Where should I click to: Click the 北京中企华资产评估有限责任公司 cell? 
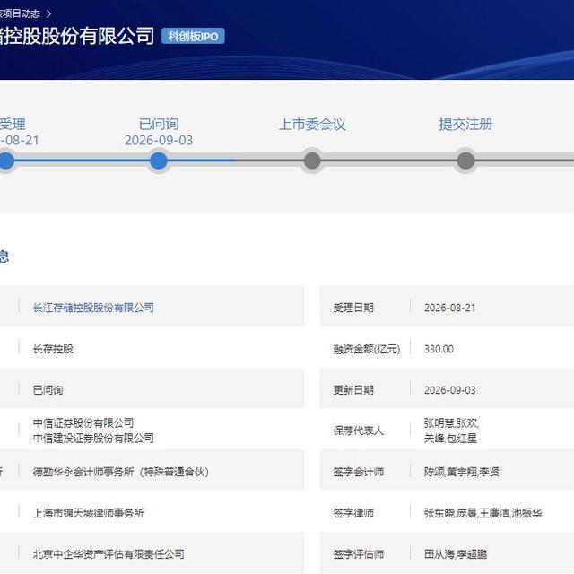click(x=109, y=554)
